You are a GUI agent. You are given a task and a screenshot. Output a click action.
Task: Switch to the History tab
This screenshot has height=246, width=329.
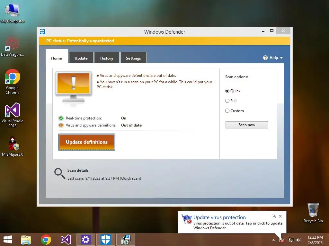(x=107, y=58)
